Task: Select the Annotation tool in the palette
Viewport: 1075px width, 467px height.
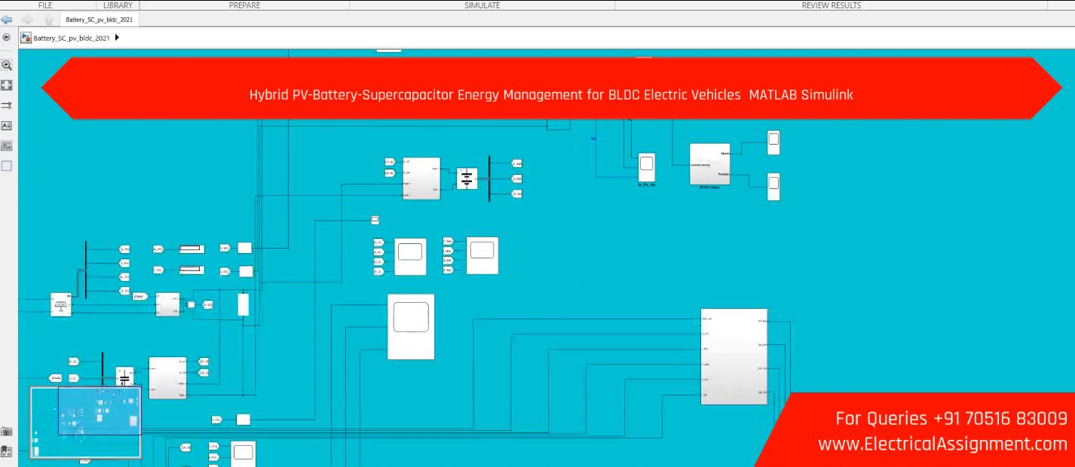Action: 7,126
